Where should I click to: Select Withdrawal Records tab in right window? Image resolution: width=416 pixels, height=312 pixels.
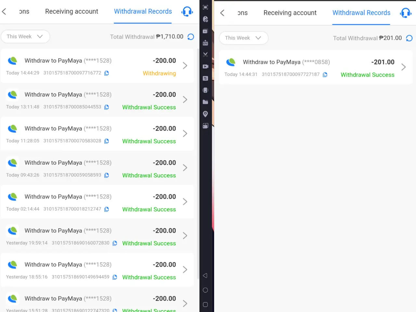coord(361,13)
